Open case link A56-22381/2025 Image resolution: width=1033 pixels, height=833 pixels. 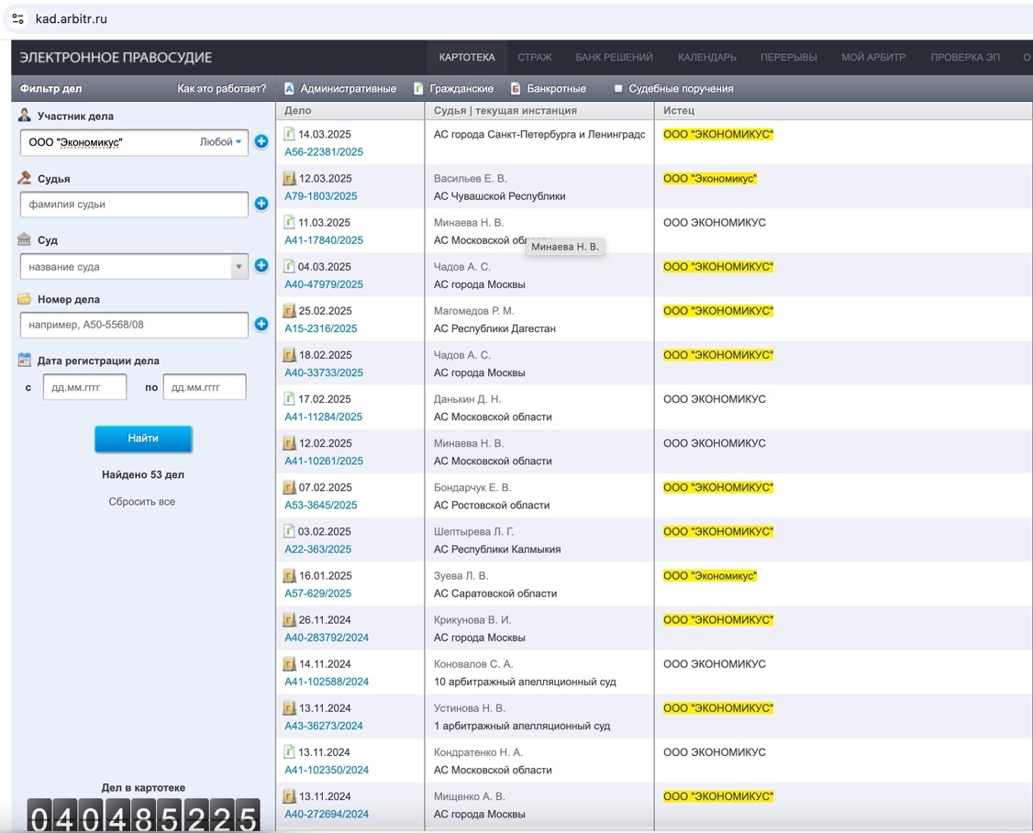pos(324,151)
